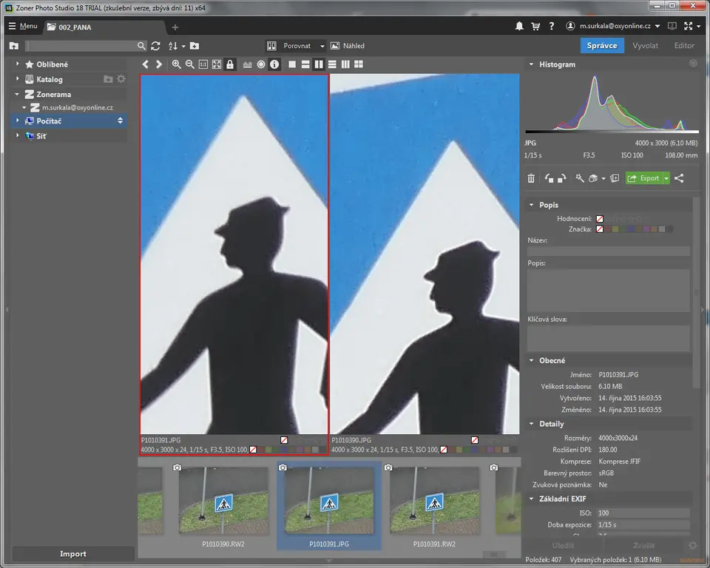Pick the purple label in Značka row
Viewport: 710px width, 568px height.
point(646,230)
